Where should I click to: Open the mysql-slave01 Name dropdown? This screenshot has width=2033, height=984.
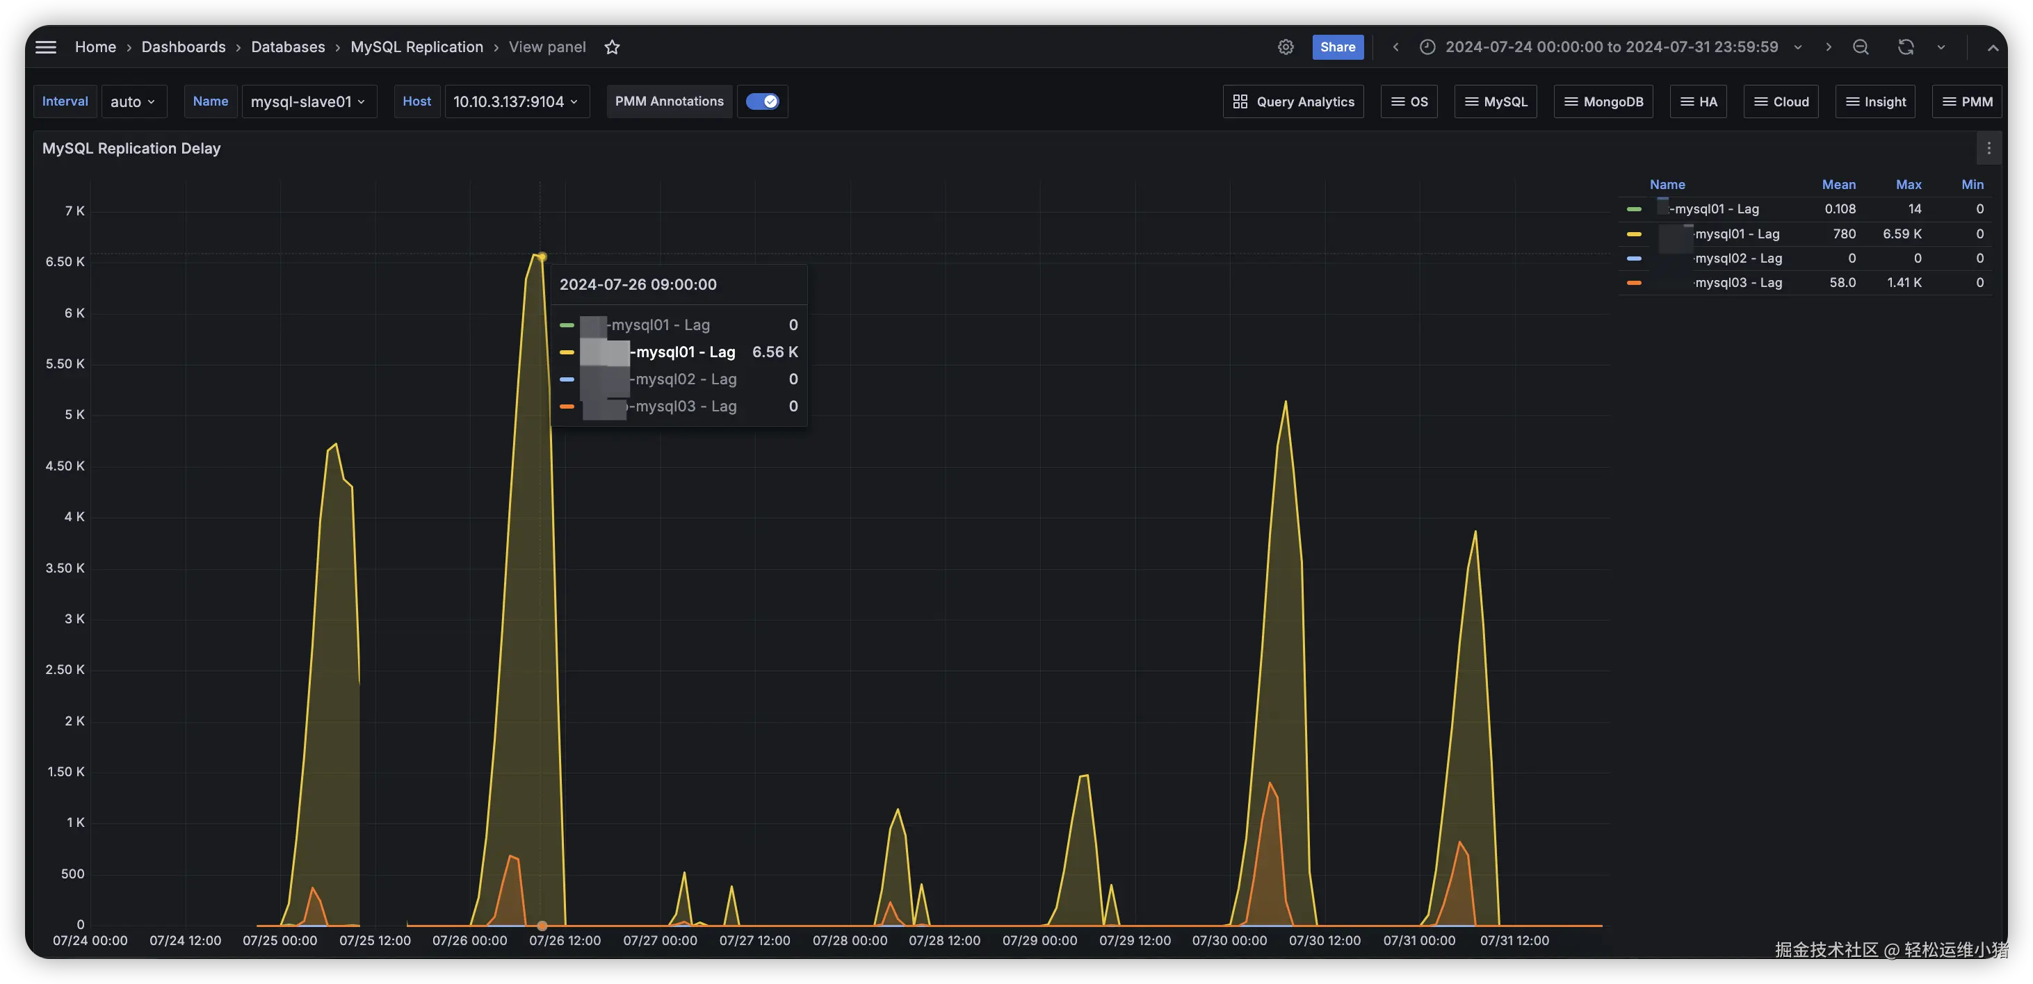pyautogui.click(x=308, y=101)
